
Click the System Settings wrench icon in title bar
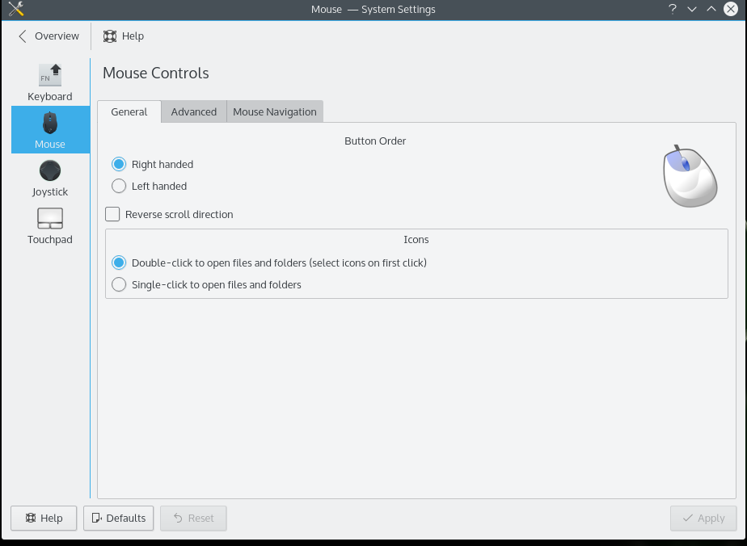[x=15, y=9]
